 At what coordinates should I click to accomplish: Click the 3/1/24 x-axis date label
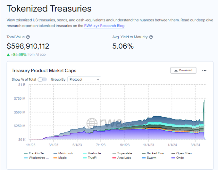tap(195, 145)
